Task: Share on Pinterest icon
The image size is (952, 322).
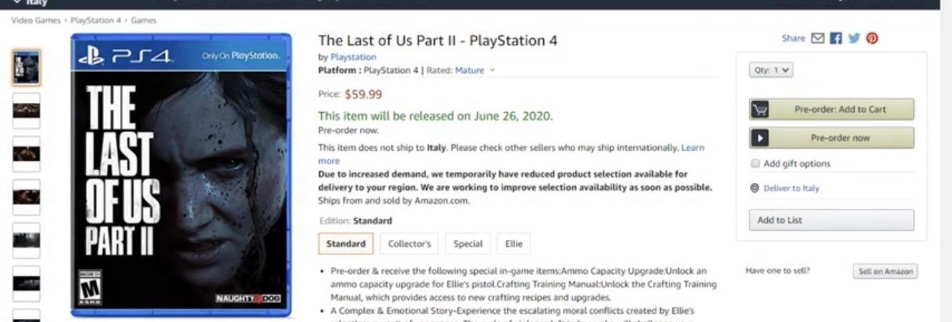Action: 872,39
